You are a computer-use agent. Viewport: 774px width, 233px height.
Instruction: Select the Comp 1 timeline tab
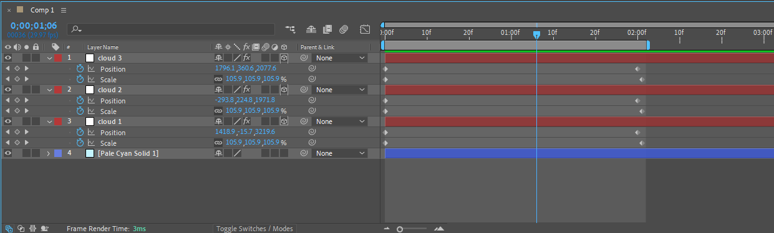click(42, 11)
